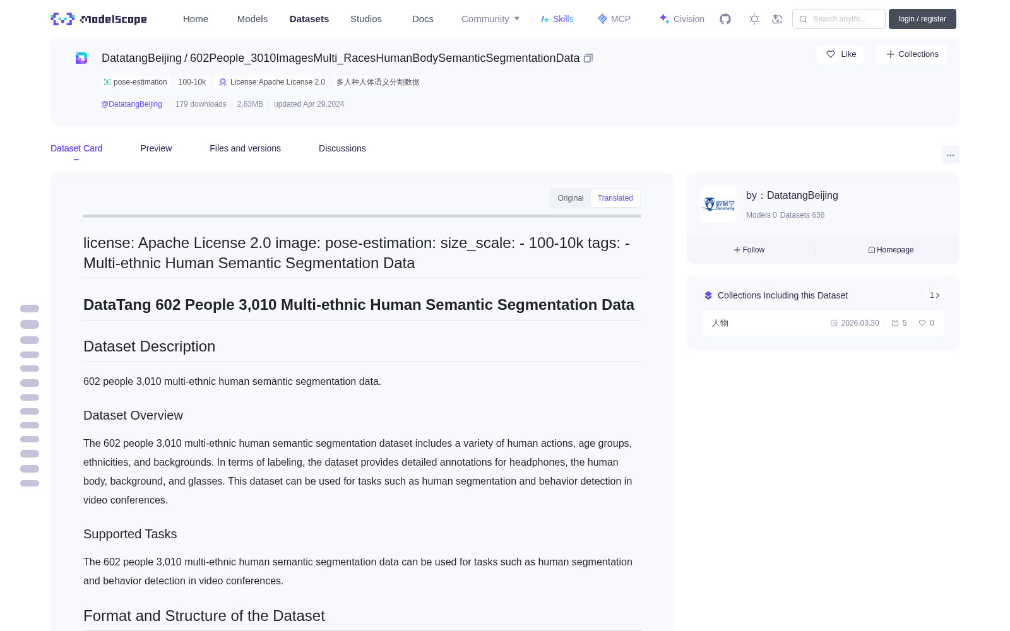Click the last outline marker in left rail

click(x=30, y=483)
